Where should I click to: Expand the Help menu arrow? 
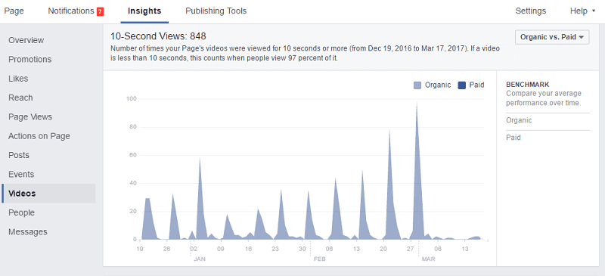click(x=594, y=11)
